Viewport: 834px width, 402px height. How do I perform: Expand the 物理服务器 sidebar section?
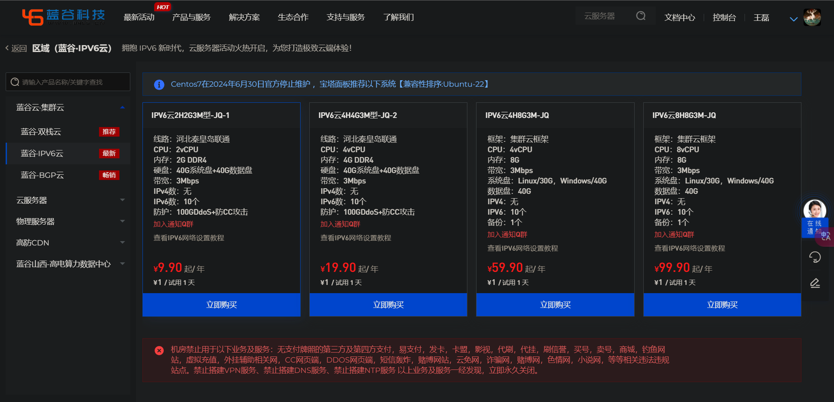[68, 222]
